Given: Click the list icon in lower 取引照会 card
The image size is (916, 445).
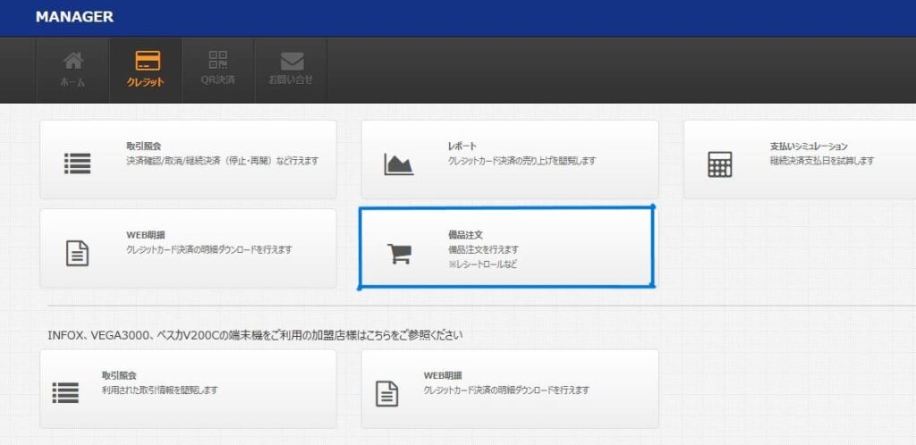Looking at the screenshot, I should click(65, 392).
